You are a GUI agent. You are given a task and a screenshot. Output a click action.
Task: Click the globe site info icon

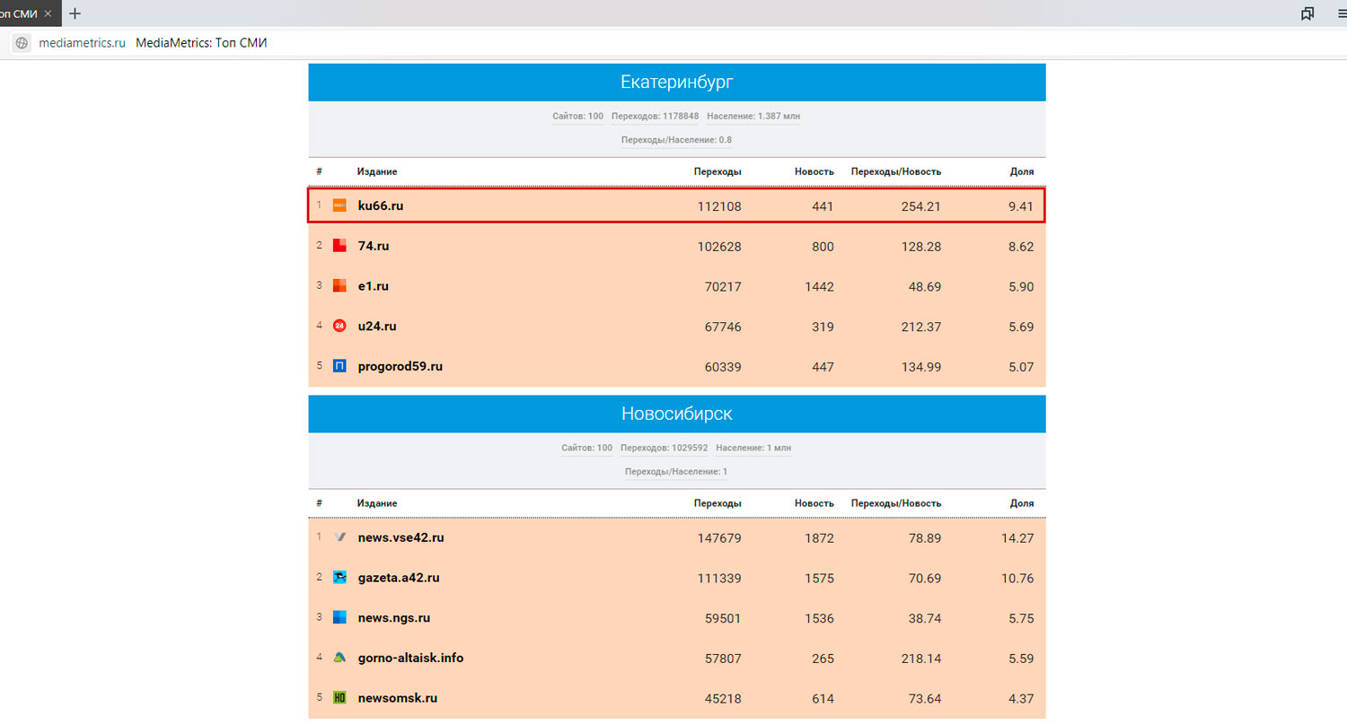(22, 43)
